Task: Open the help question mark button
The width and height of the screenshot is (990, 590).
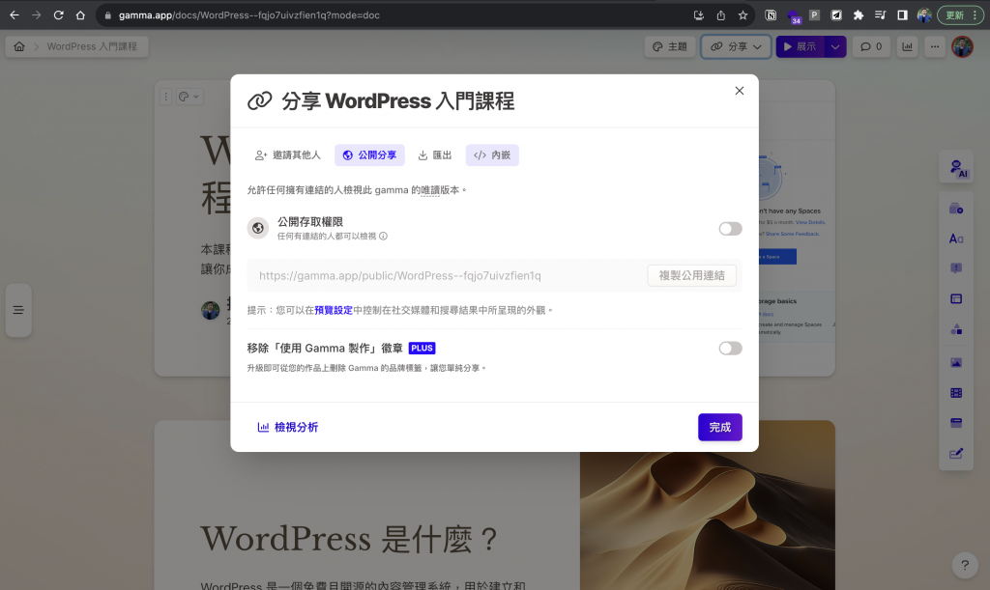Action: (965, 565)
